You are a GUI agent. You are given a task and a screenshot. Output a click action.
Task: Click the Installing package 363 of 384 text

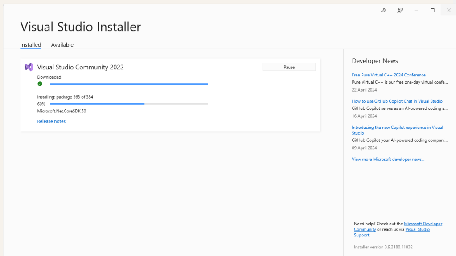65,97
